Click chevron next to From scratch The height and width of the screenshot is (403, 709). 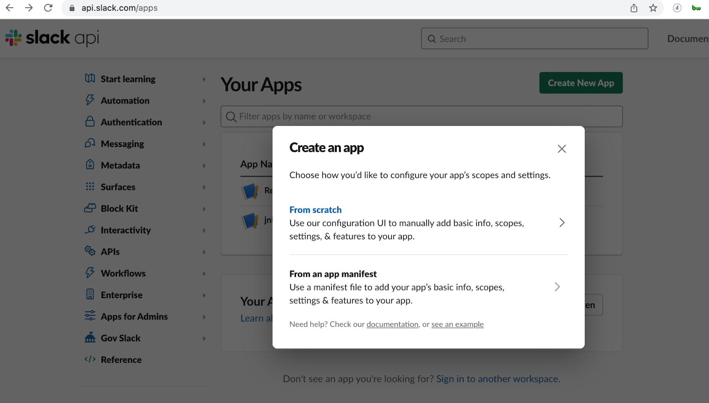click(x=562, y=223)
